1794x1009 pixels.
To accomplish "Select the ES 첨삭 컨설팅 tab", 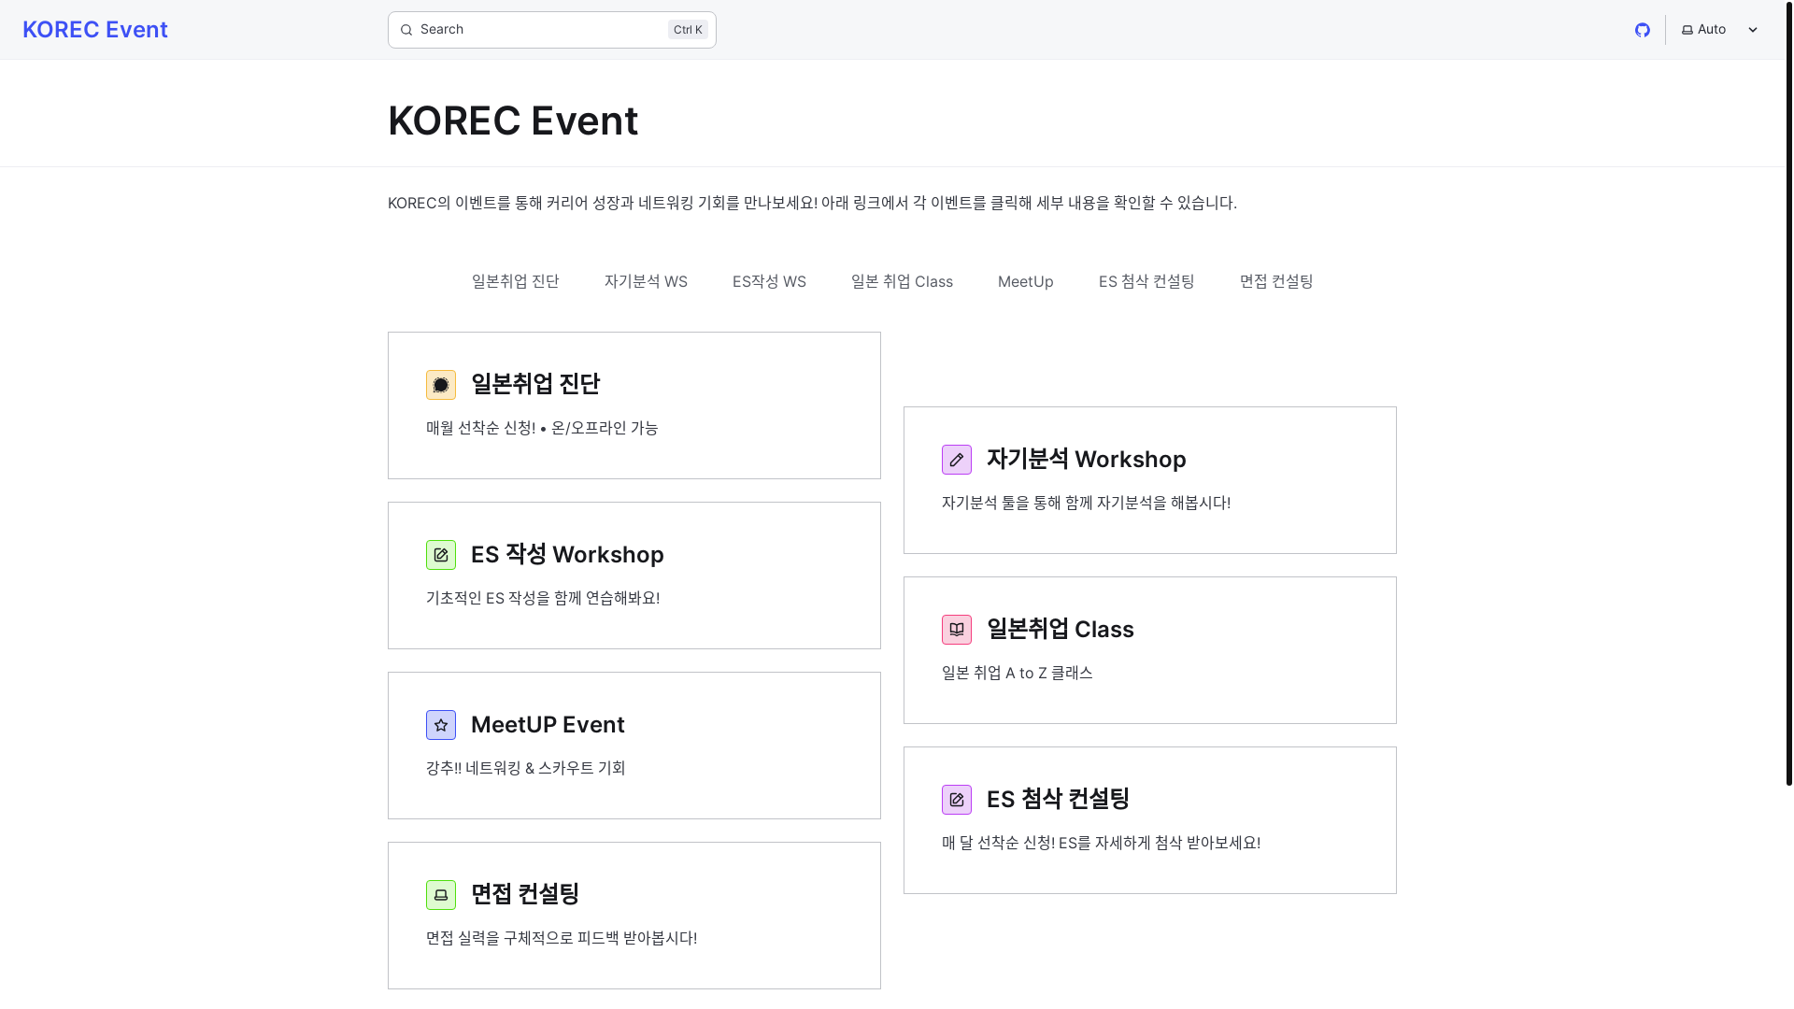I will [x=1146, y=281].
